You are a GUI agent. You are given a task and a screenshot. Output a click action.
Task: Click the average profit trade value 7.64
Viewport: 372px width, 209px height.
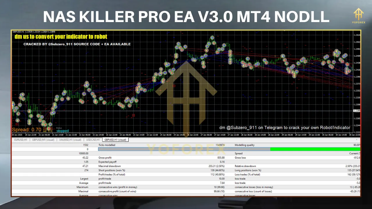(222, 183)
